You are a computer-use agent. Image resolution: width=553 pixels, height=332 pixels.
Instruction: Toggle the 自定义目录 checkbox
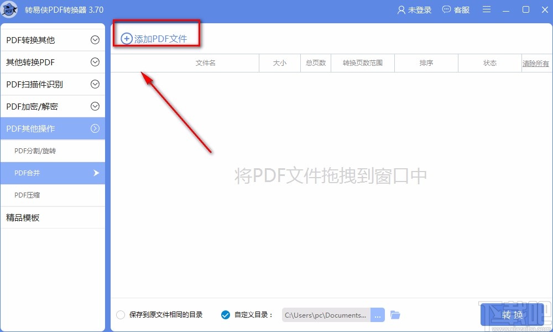point(225,314)
